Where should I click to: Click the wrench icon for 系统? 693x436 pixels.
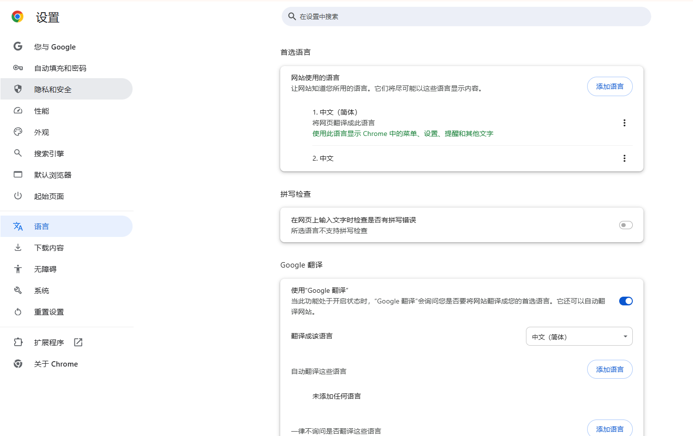[x=18, y=290]
